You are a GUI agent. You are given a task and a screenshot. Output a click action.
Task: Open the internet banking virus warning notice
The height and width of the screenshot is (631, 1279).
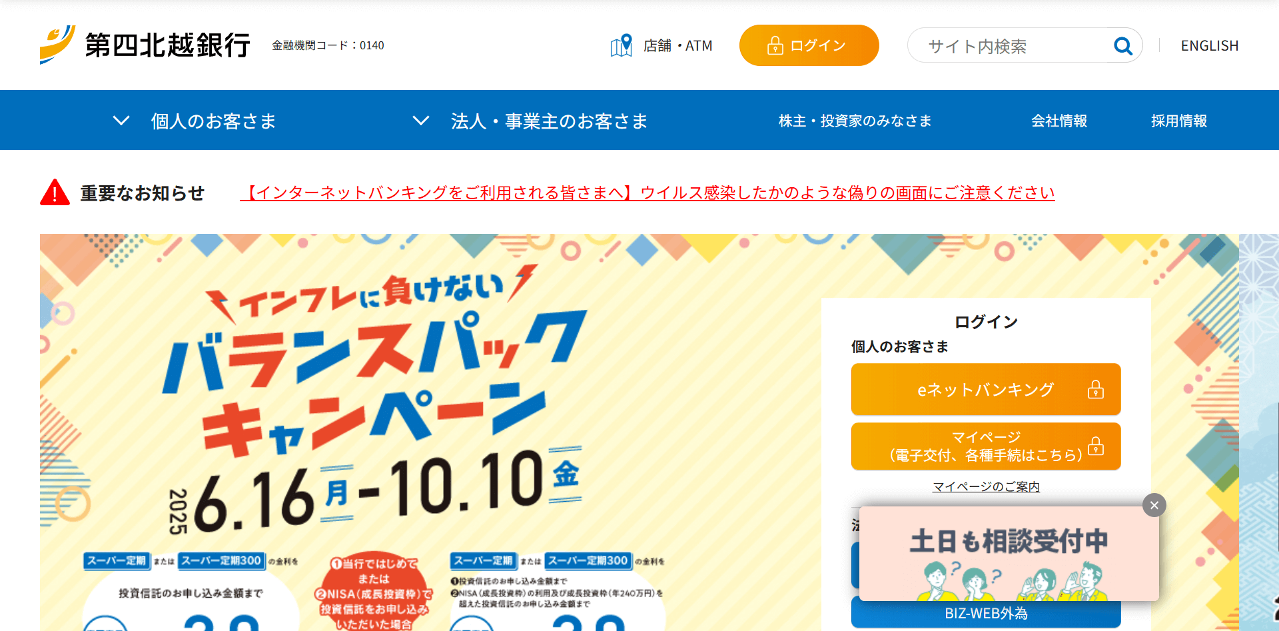[647, 193]
